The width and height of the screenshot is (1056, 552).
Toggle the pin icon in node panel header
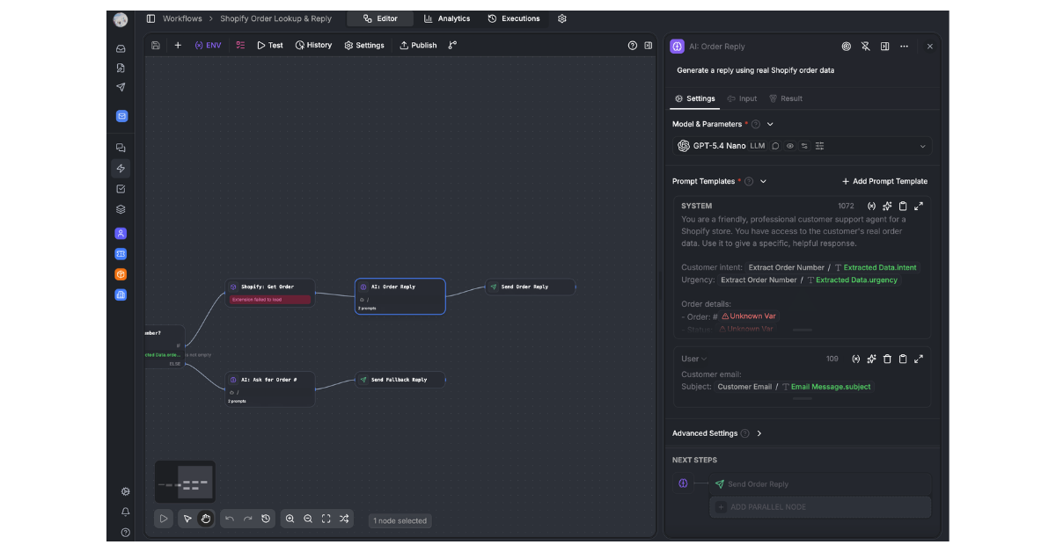pyautogui.click(x=865, y=47)
